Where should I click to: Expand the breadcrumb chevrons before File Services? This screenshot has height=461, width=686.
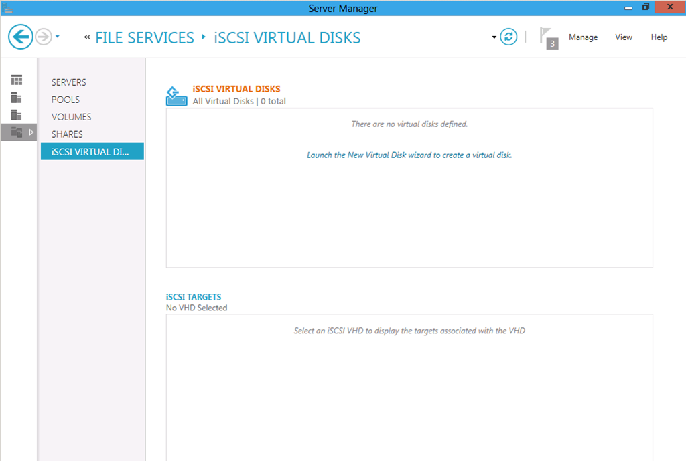coord(87,37)
